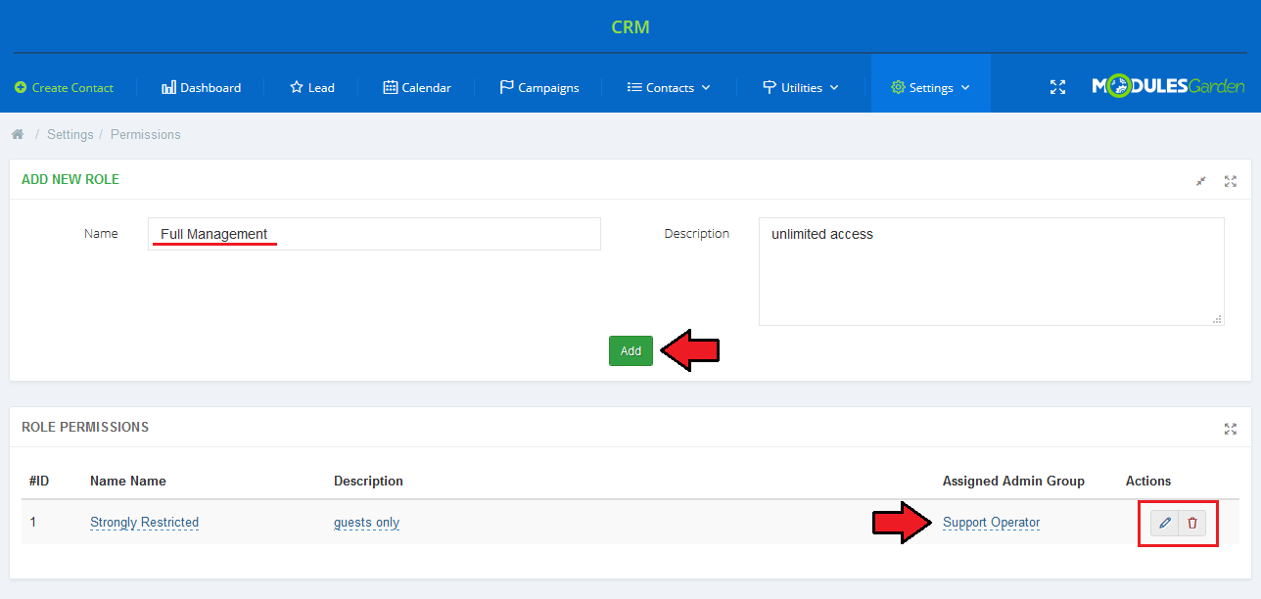Image resolution: width=1261 pixels, height=599 pixels.
Task: Click the ModulesGarden logo
Action: [x=1168, y=87]
